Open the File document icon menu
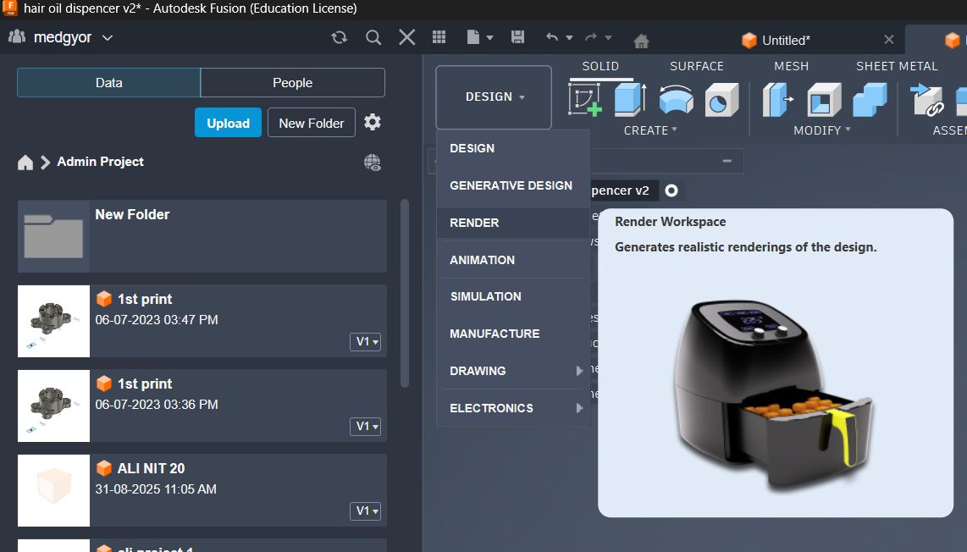The image size is (967, 552). tap(473, 37)
